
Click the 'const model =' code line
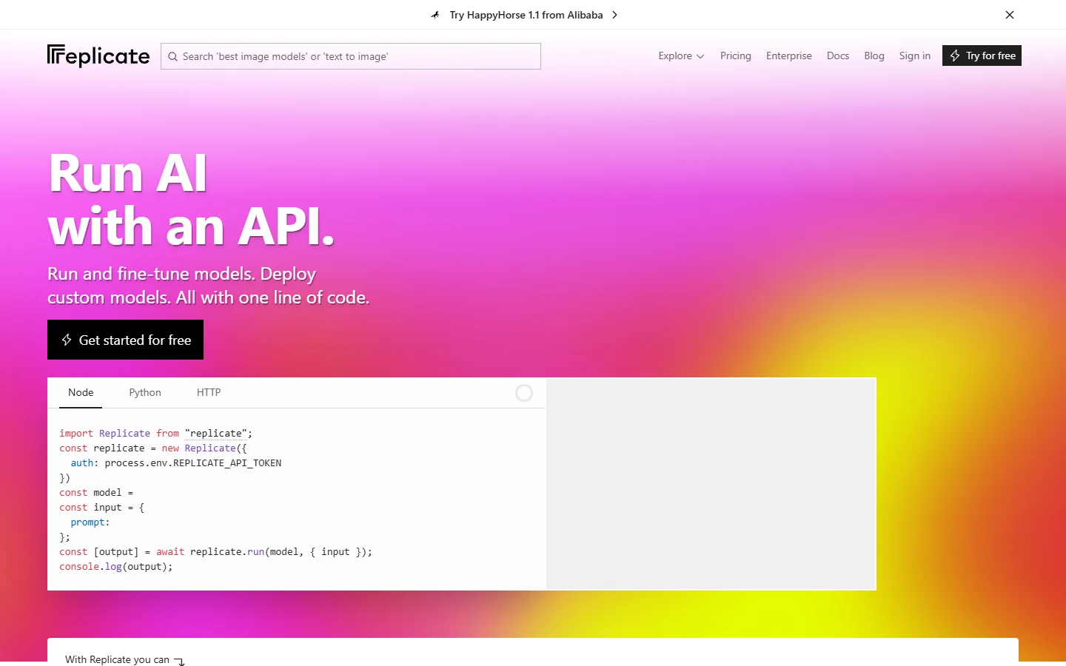click(x=96, y=492)
